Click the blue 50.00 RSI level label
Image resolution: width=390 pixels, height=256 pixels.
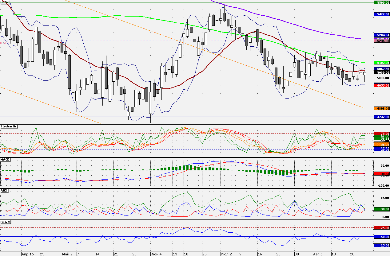pos(382,237)
